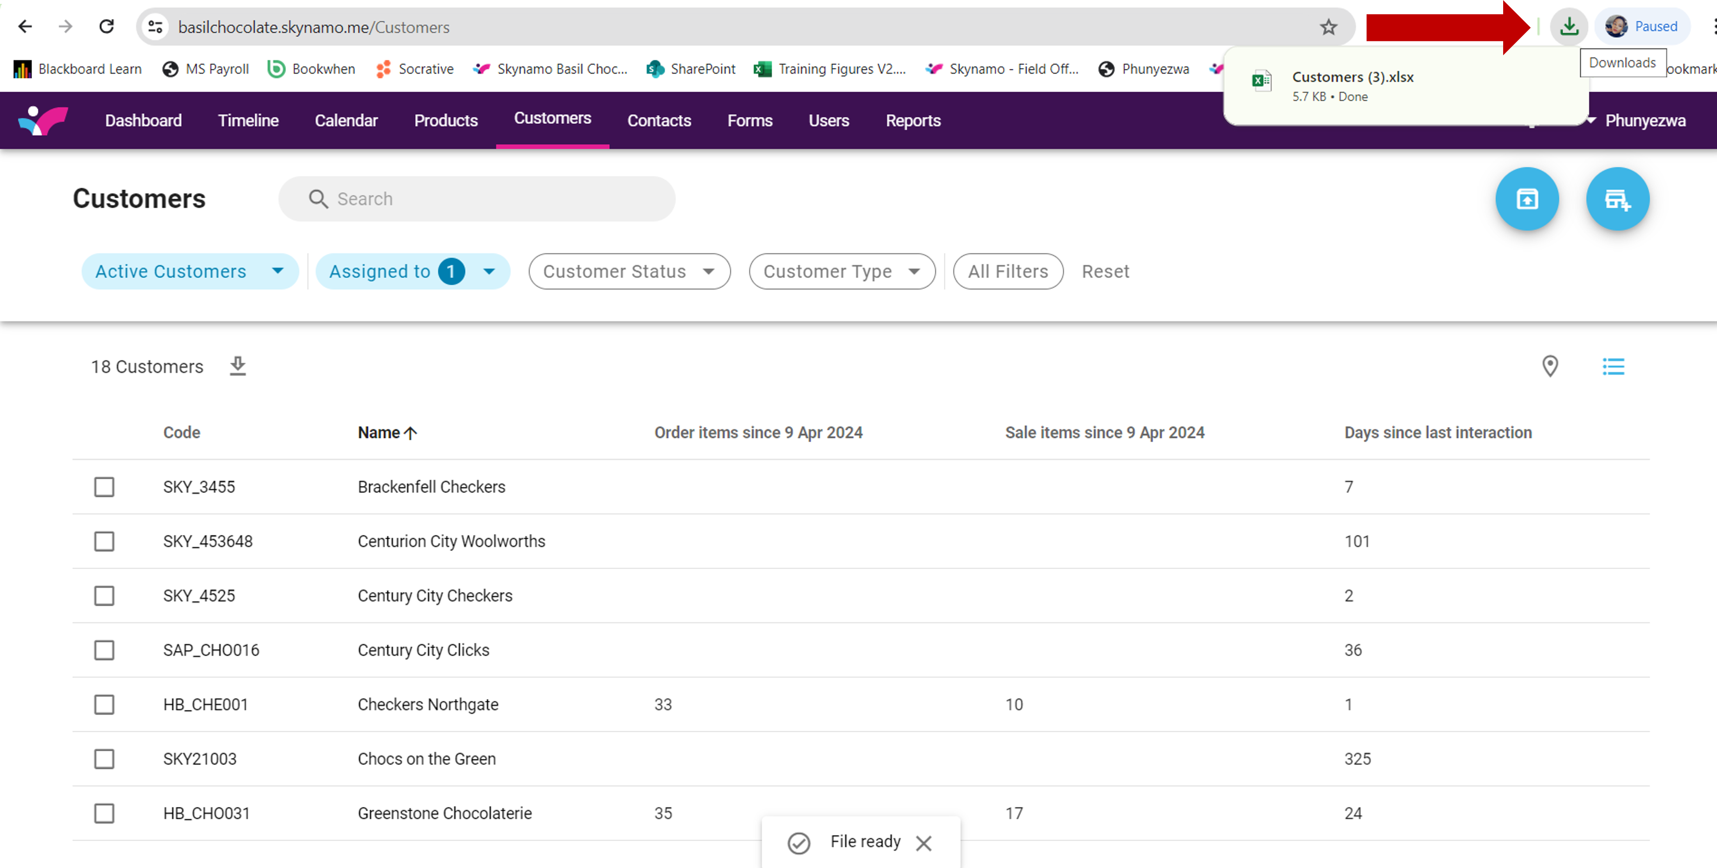The width and height of the screenshot is (1717, 868).
Task: Switch to map view pin icon
Action: 1550,366
